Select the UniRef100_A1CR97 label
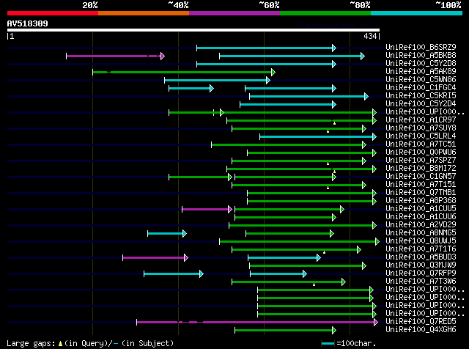Viewport: 469px width, 349px height. [421, 120]
